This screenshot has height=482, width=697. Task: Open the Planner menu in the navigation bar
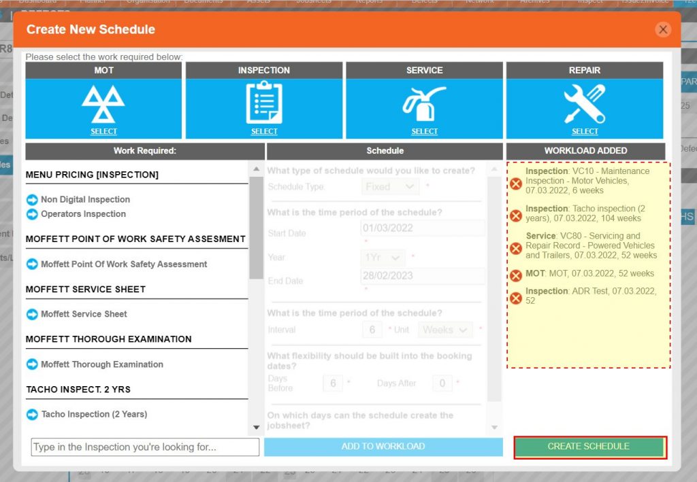click(x=94, y=2)
